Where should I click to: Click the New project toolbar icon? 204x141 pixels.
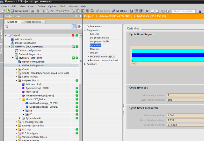[x=3, y=11]
